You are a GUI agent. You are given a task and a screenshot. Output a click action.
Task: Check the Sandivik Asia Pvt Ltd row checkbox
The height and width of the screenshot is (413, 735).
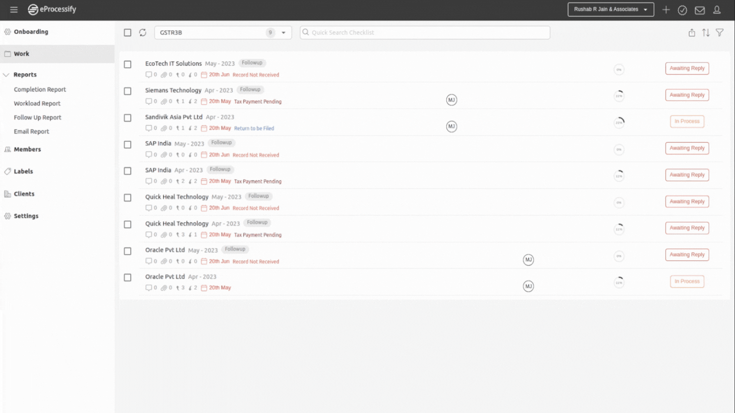(128, 118)
